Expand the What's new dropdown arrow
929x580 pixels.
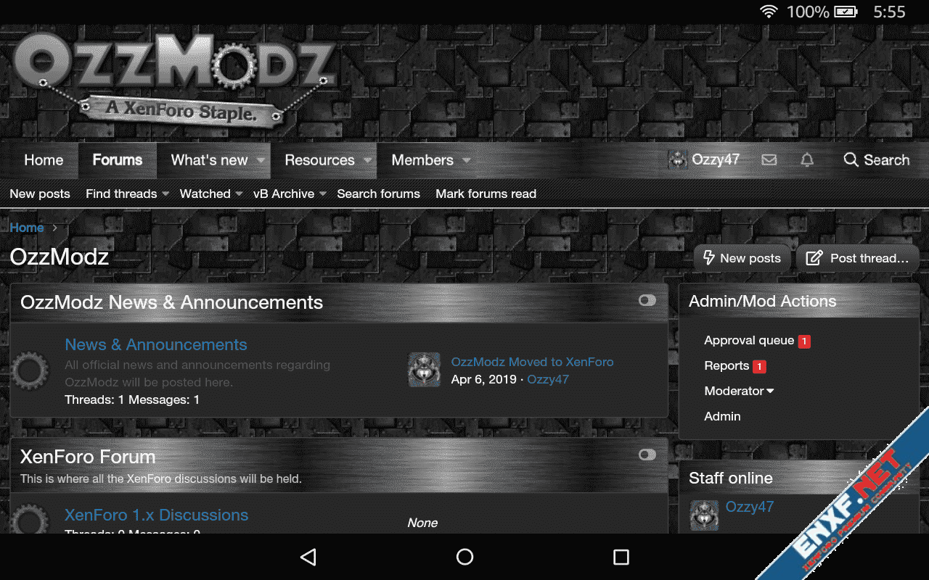coord(261,160)
